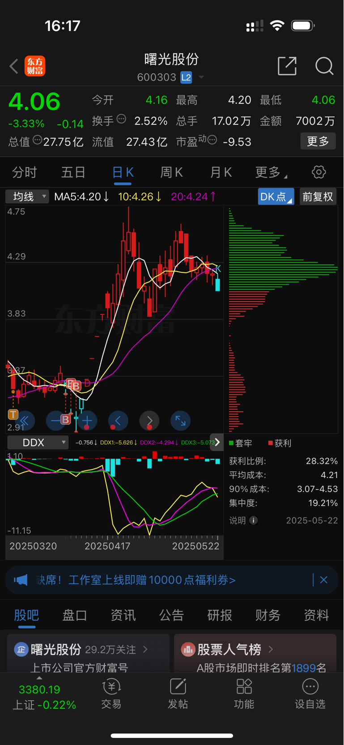Open search with magnifier icon
Screen dimensions: 344x745
(x=324, y=66)
